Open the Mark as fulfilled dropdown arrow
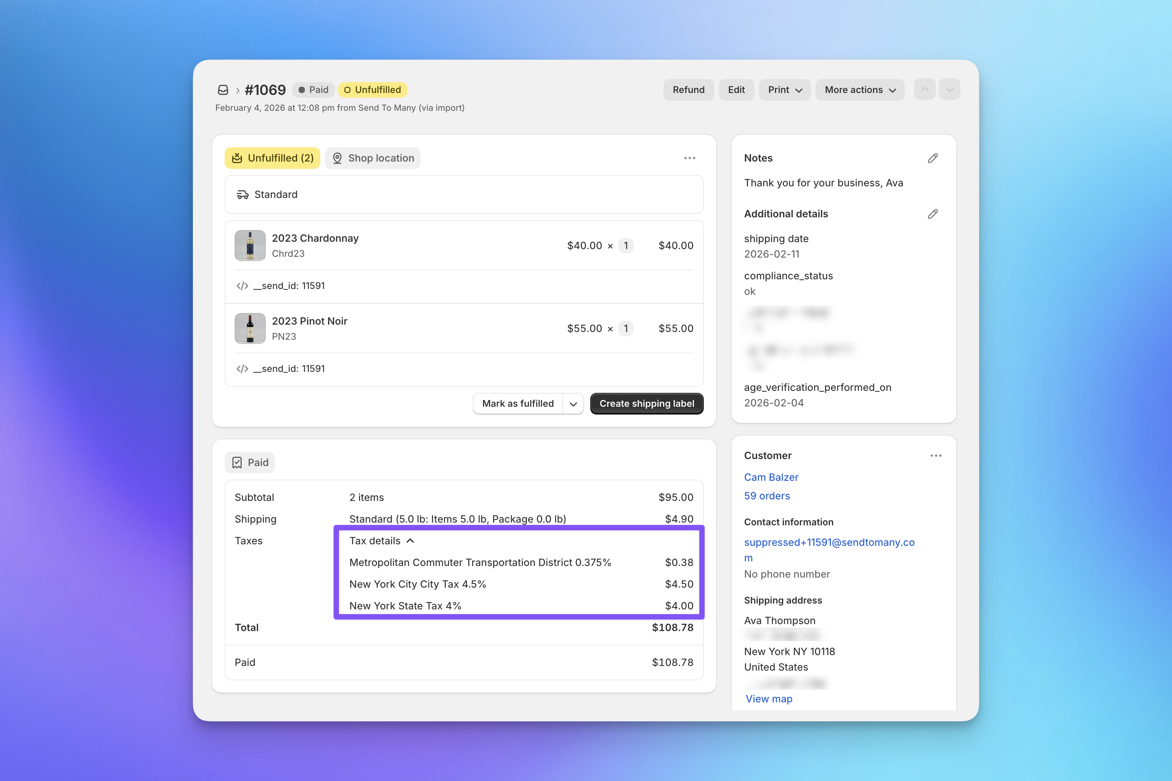Screen dimensions: 1172x781 [x=573, y=403]
